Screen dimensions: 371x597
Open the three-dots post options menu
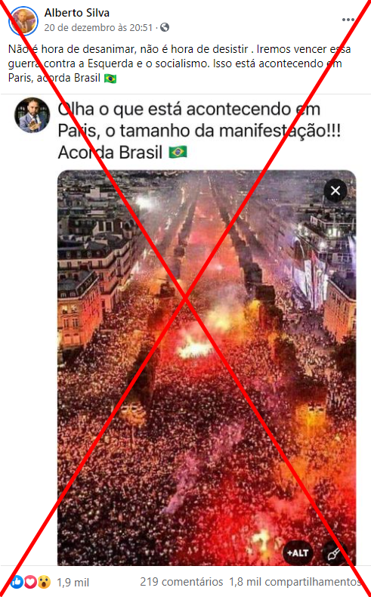click(x=348, y=20)
